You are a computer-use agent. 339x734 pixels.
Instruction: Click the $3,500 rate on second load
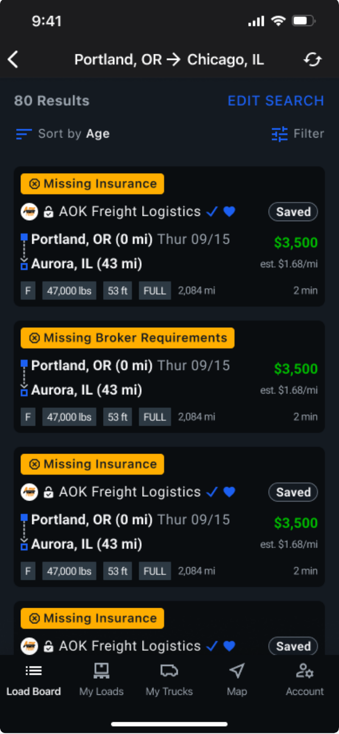click(x=296, y=368)
